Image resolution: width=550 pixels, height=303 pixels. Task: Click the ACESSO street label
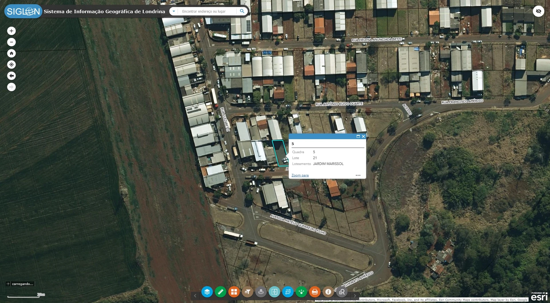[407, 109]
